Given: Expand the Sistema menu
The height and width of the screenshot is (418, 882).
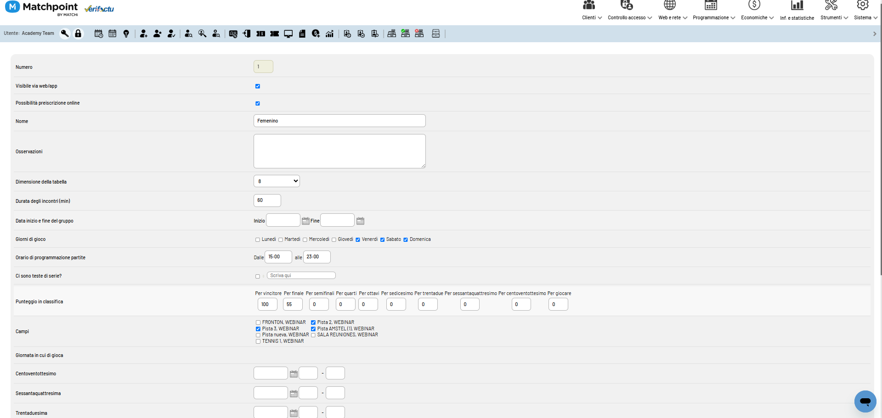Looking at the screenshot, I should [865, 17].
